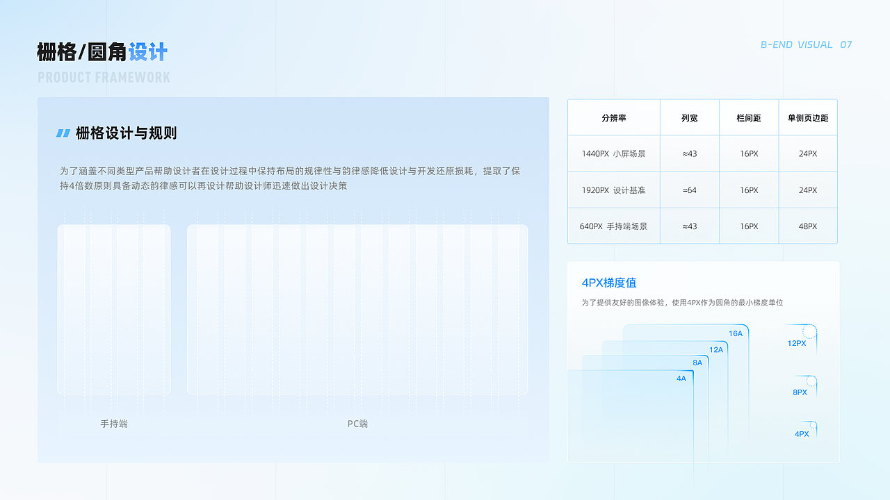Click the B-END VISUAL 07 page label
The width and height of the screenshot is (890, 500).
point(804,44)
